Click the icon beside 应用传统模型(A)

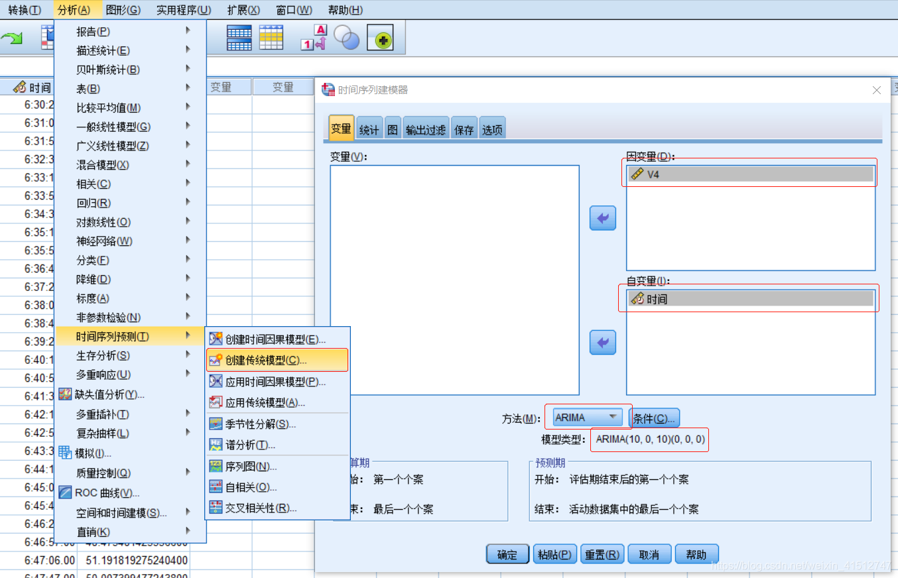(x=216, y=402)
